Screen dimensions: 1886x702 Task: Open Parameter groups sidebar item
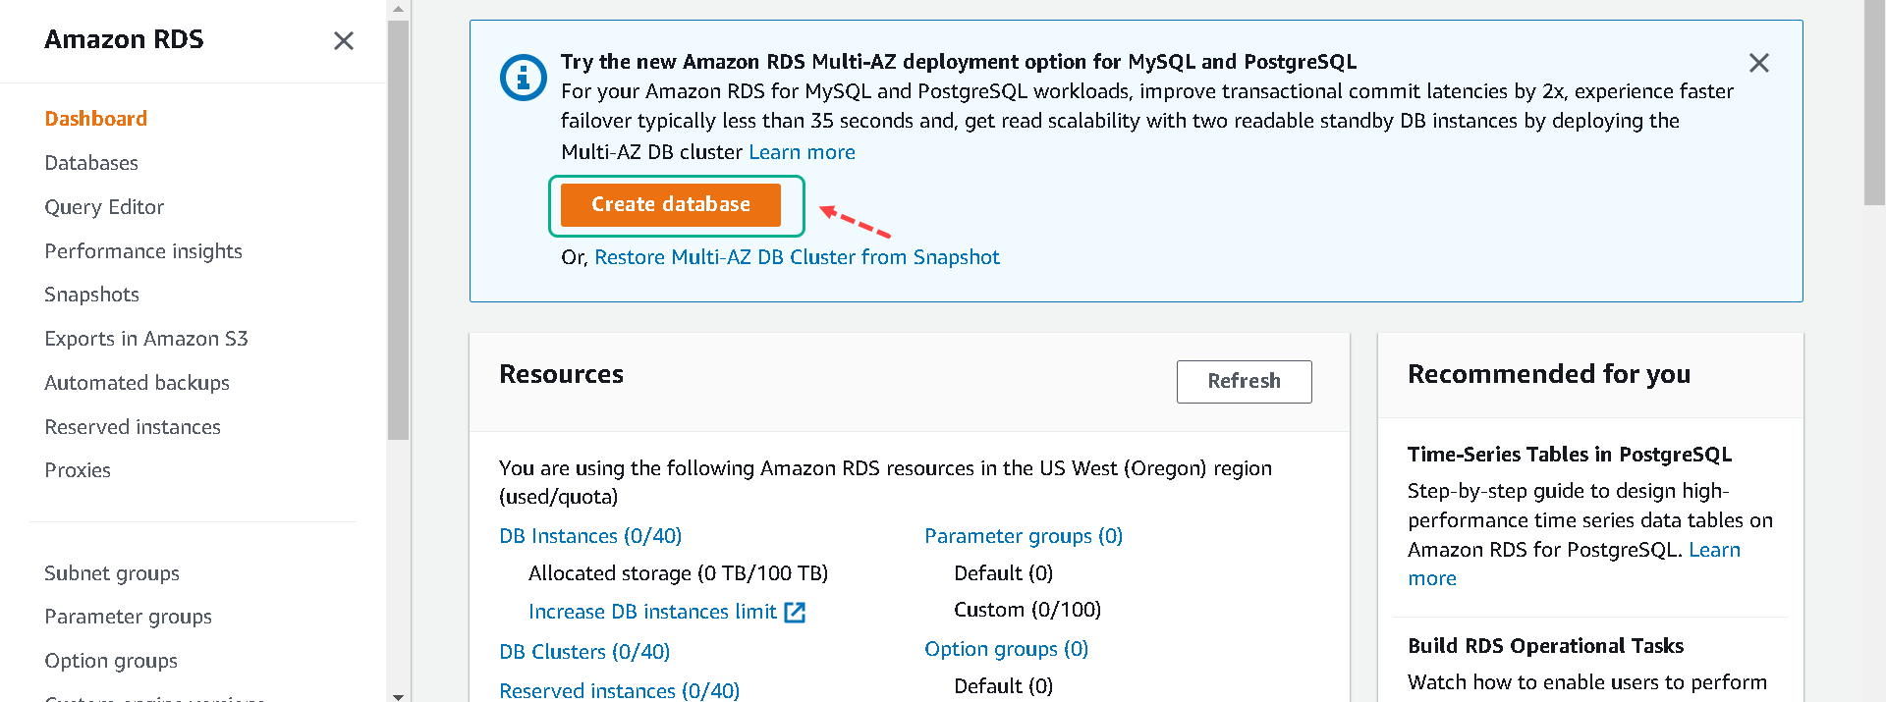pyautogui.click(x=128, y=617)
